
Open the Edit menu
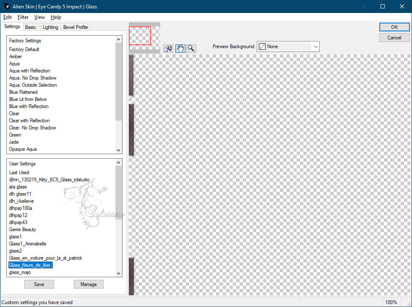pos(8,17)
